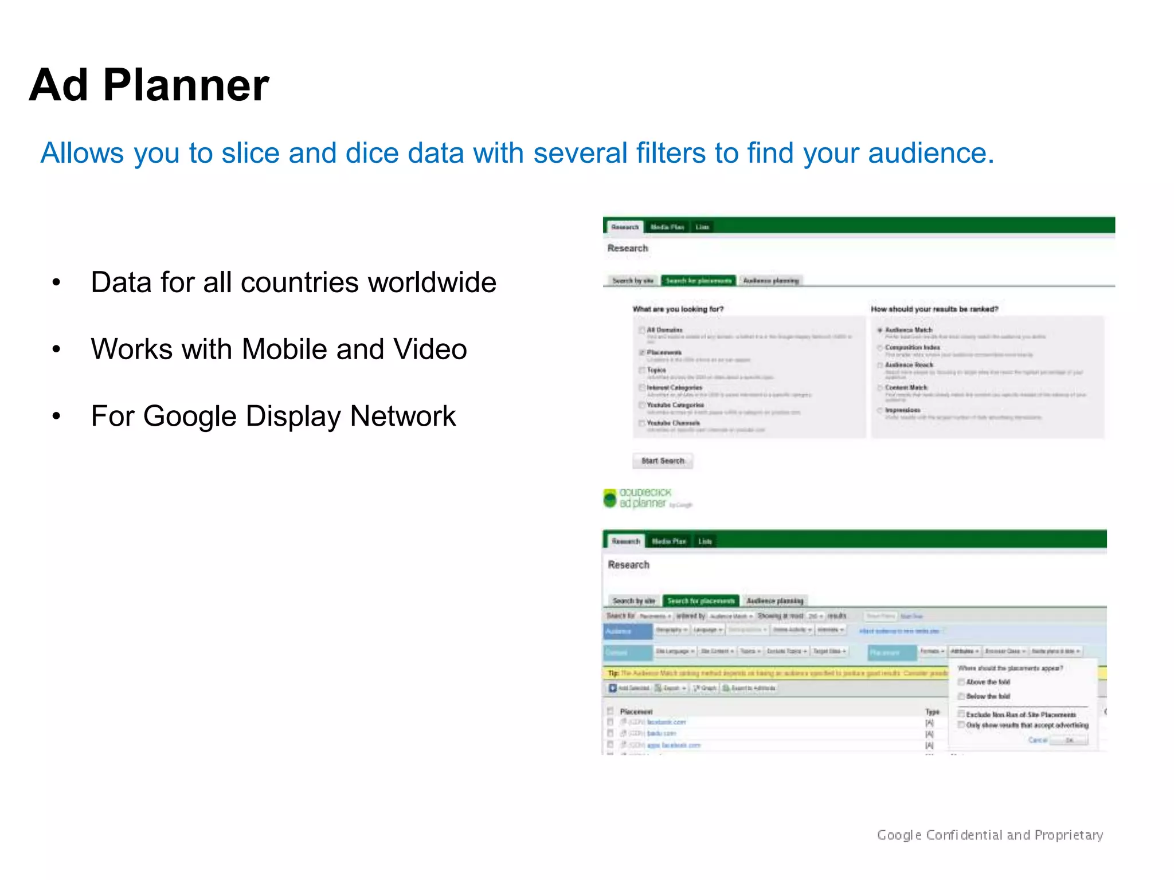Check the Youtube Channels checkbox
Viewport: 1174px width, 880px height.
pyautogui.click(x=642, y=423)
